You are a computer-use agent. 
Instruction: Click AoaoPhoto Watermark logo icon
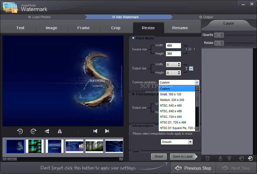10,7
